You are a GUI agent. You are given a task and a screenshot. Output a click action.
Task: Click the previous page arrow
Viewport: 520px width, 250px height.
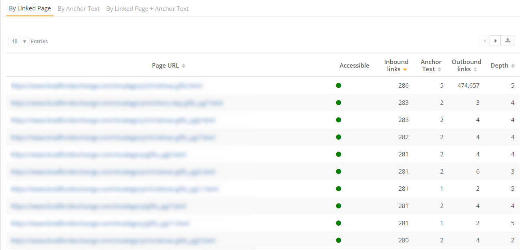[485, 41]
